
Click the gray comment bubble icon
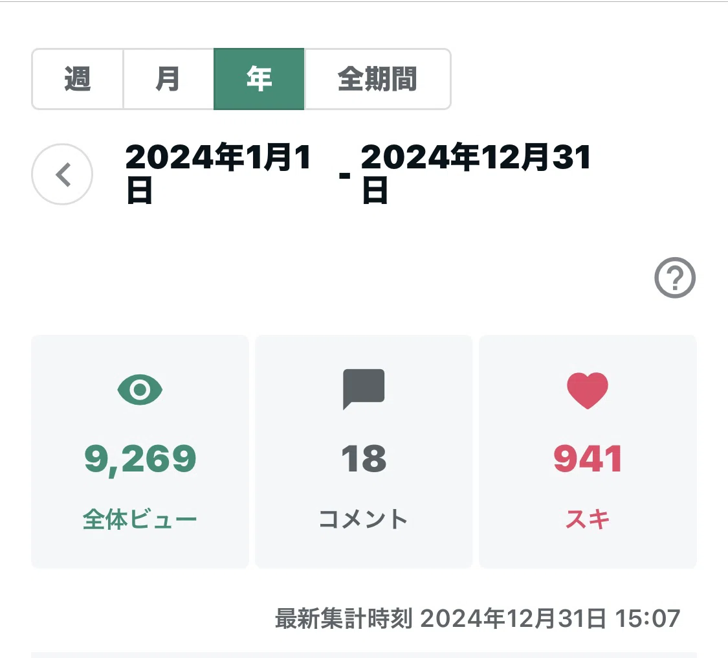364,389
